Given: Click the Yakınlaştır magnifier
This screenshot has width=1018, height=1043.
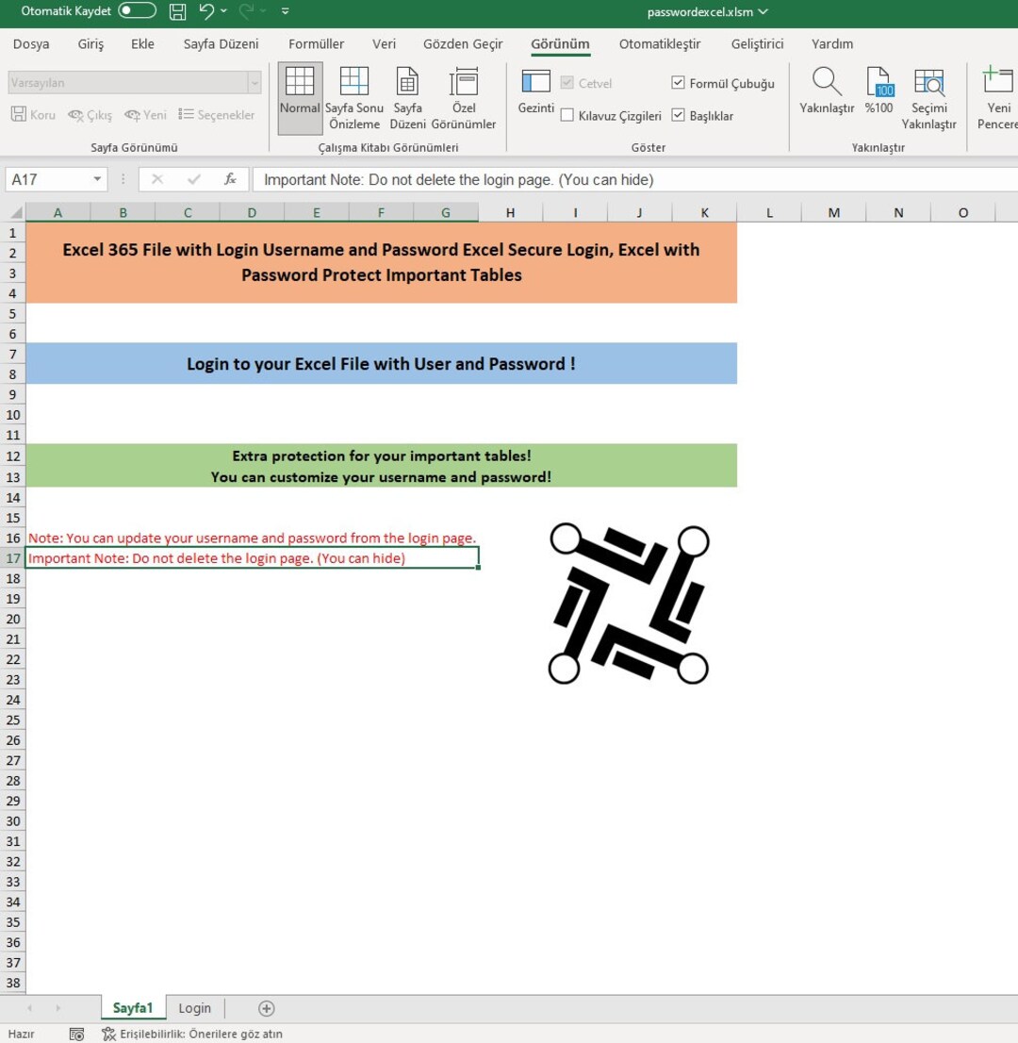Looking at the screenshot, I should (x=826, y=94).
